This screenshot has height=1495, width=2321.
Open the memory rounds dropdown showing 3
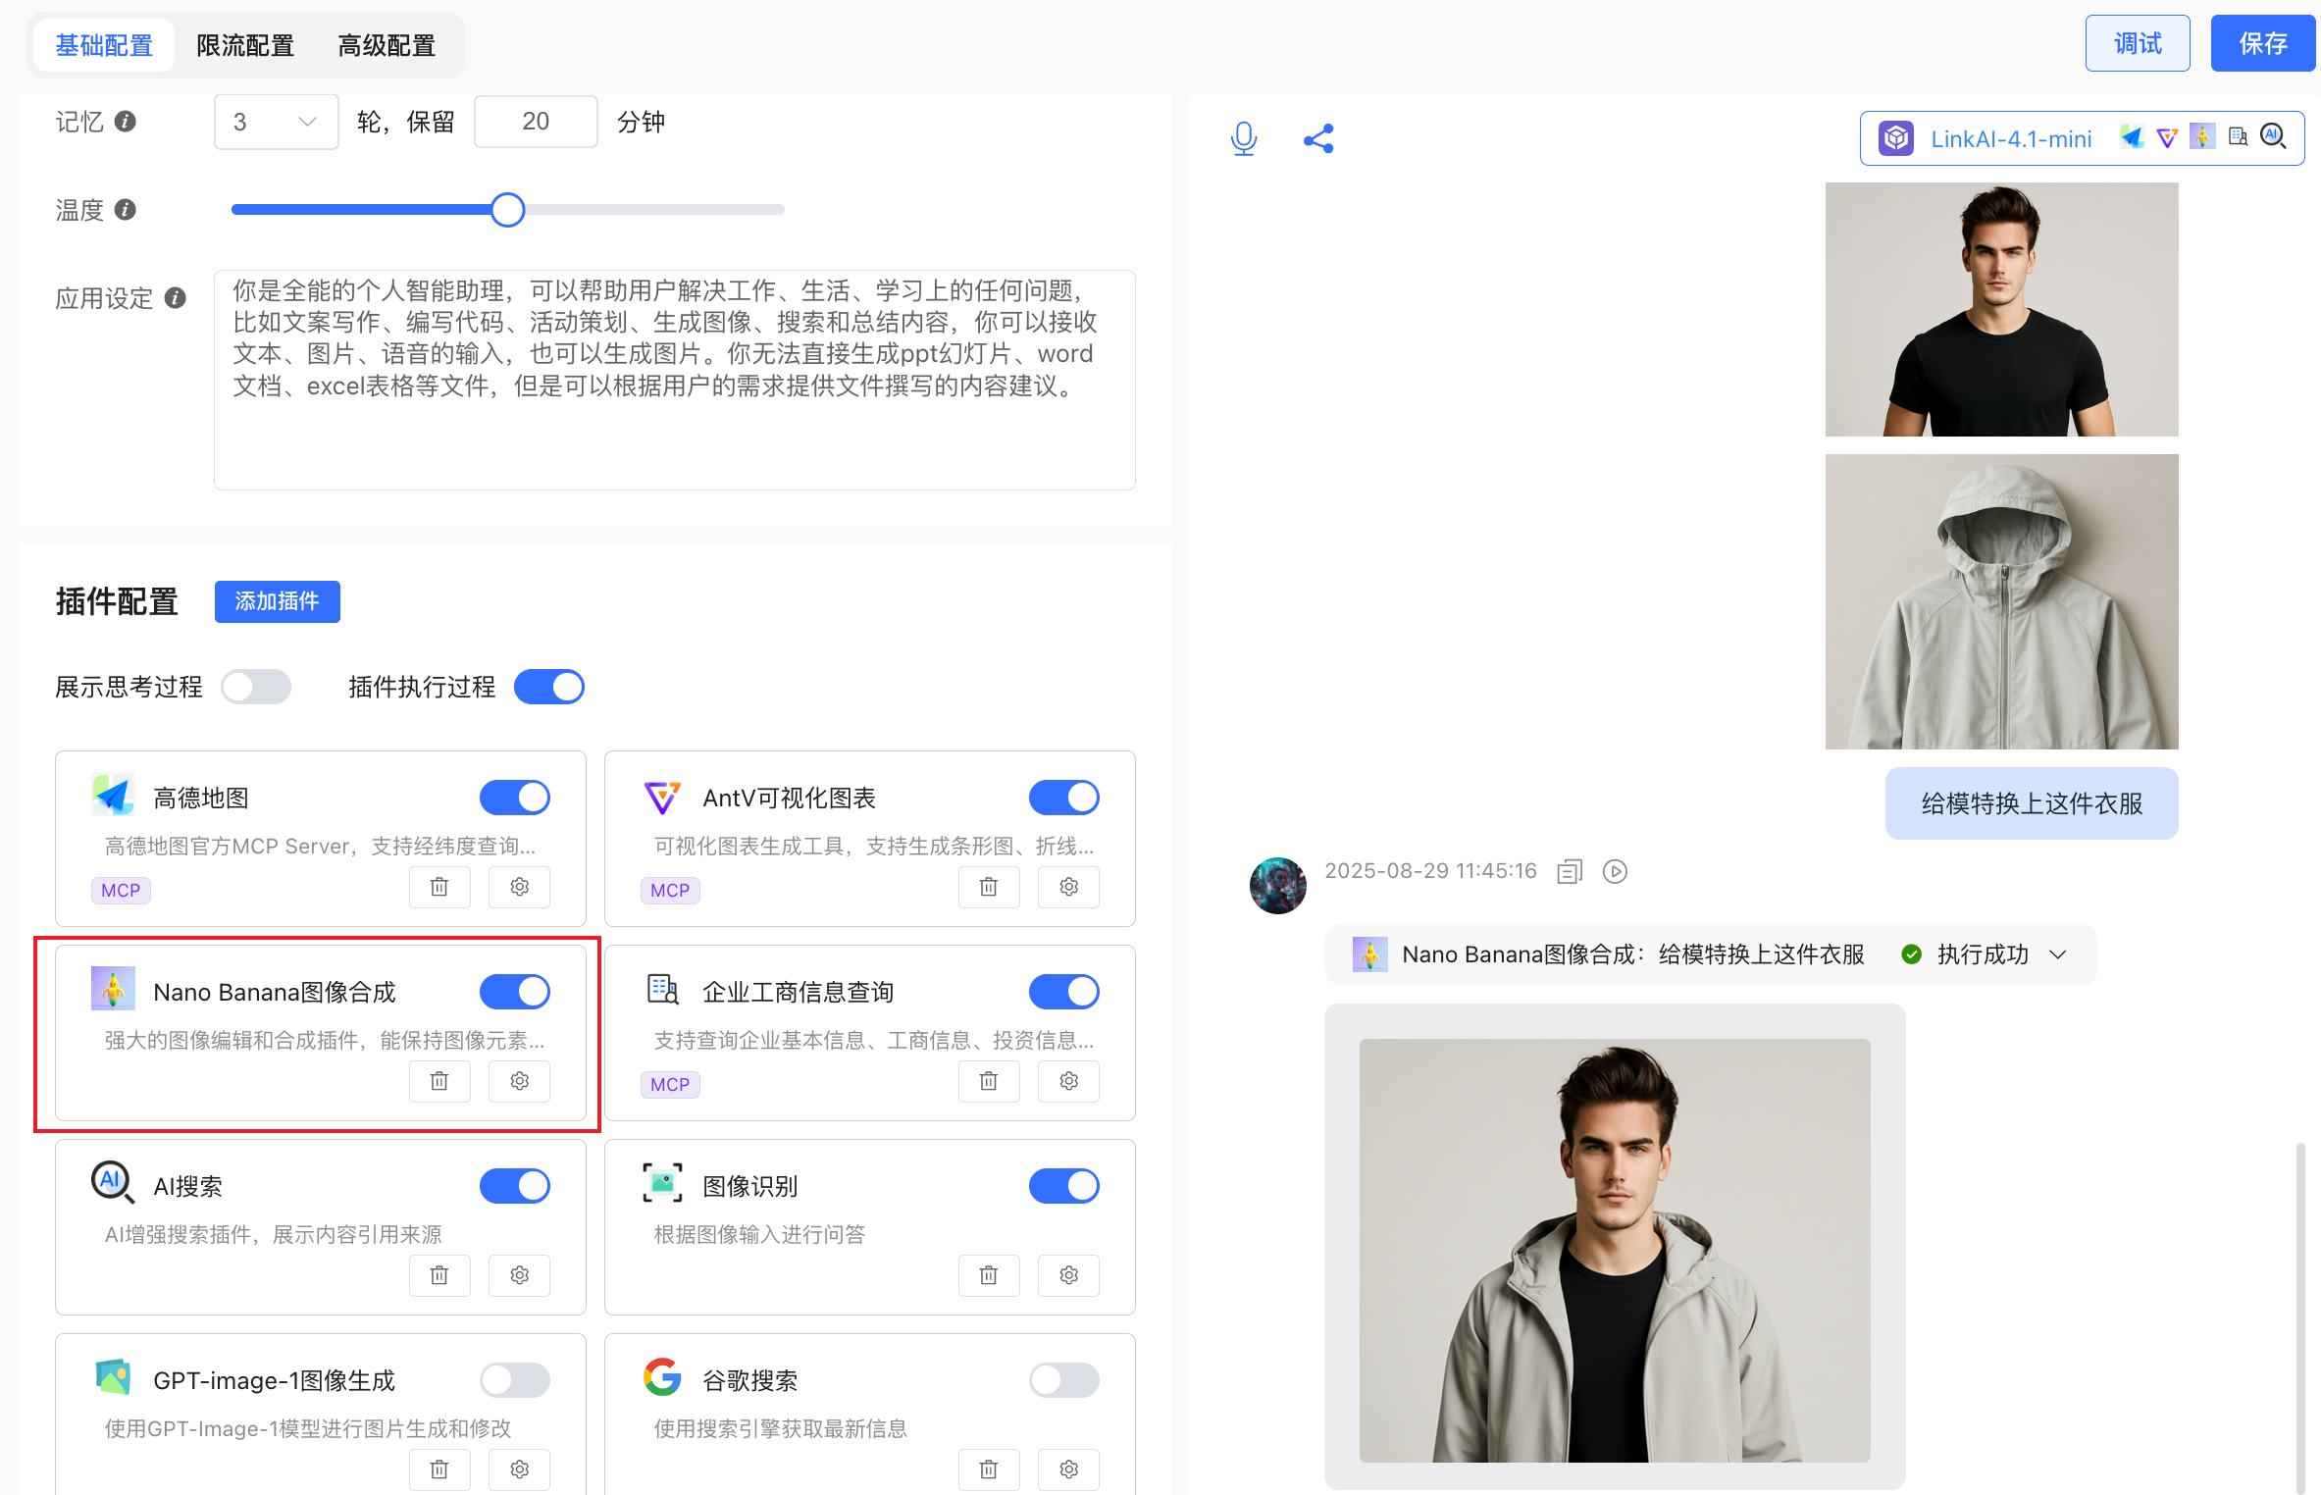276,122
